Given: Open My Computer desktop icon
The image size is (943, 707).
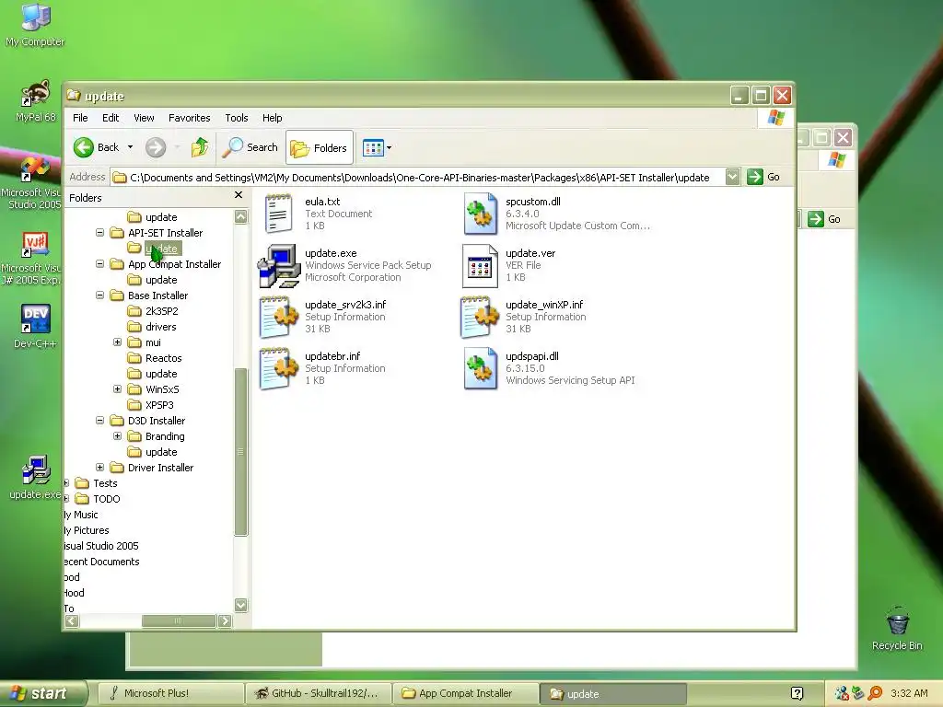Looking at the screenshot, I should click(35, 25).
